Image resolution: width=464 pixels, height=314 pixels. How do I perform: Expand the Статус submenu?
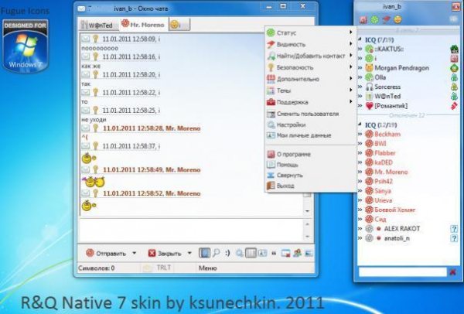310,32
